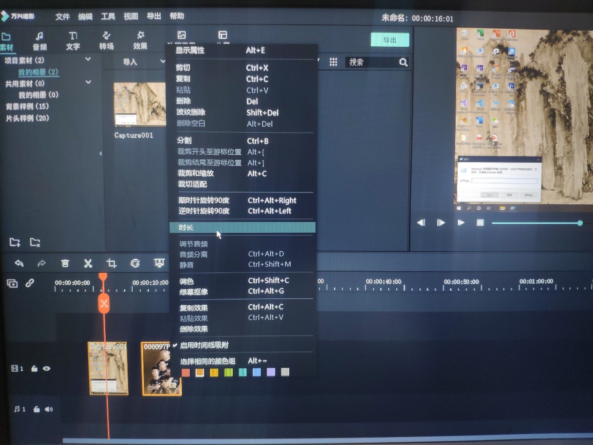Open the 导入 dropdown arrow
The height and width of the screenshot is (445, 593).
163,61
